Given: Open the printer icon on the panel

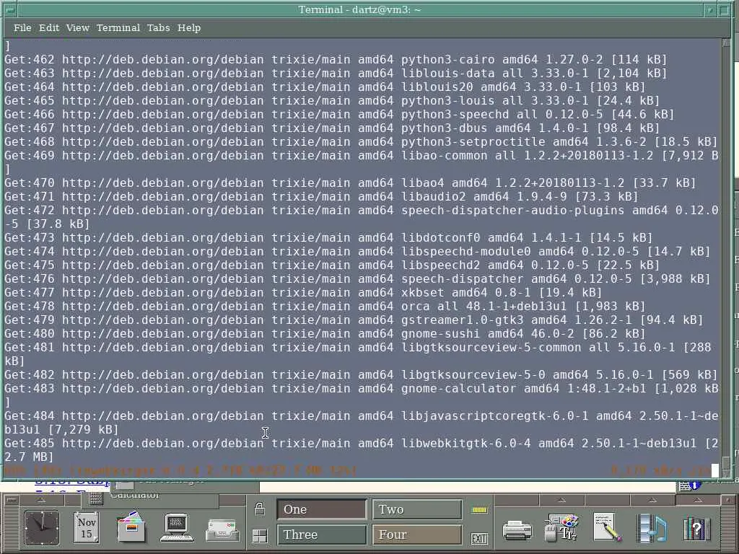Looking at the screenshot, I should pyautogui.click(x=517, y=530).
